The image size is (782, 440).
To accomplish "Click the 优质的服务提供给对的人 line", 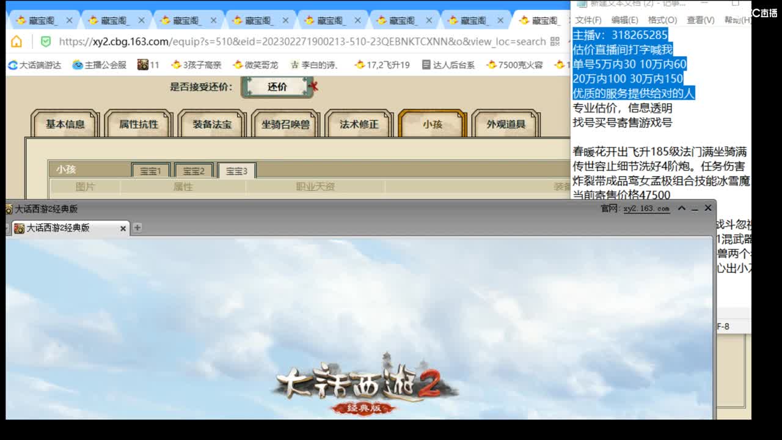I will coord(634,94).
